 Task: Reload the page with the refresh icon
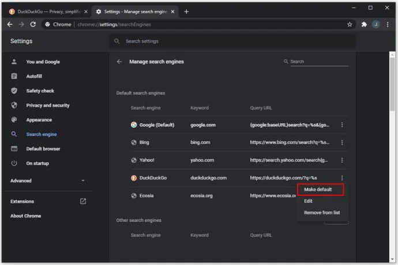pos(33,24)
